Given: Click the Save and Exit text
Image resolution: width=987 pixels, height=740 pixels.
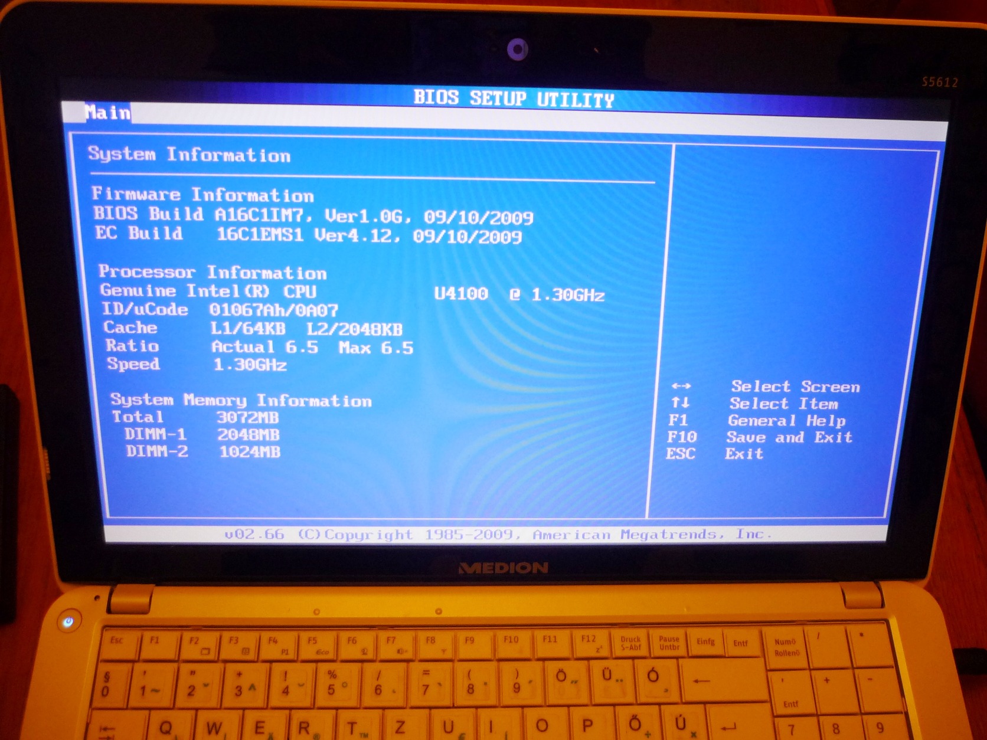Looking at the screenshot, I should [x=790, y=437].
